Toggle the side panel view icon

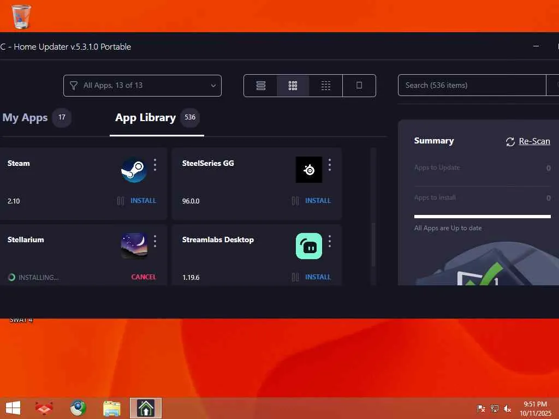(359, 86)
